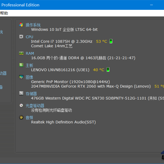Click the monitor graphics icon
164x164 pixels.
(x=21, y=77)
